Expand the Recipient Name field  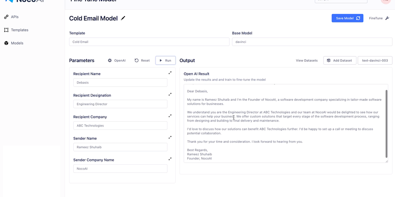tap(170, 73)
